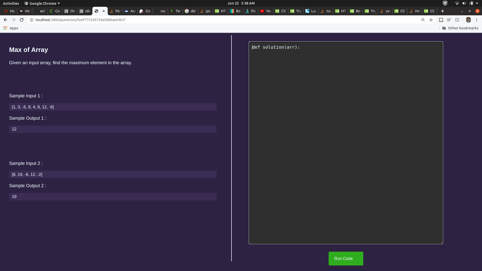Open Activities overview
Viewport: 482px width, 271px height.
click(x=11, y=3)
